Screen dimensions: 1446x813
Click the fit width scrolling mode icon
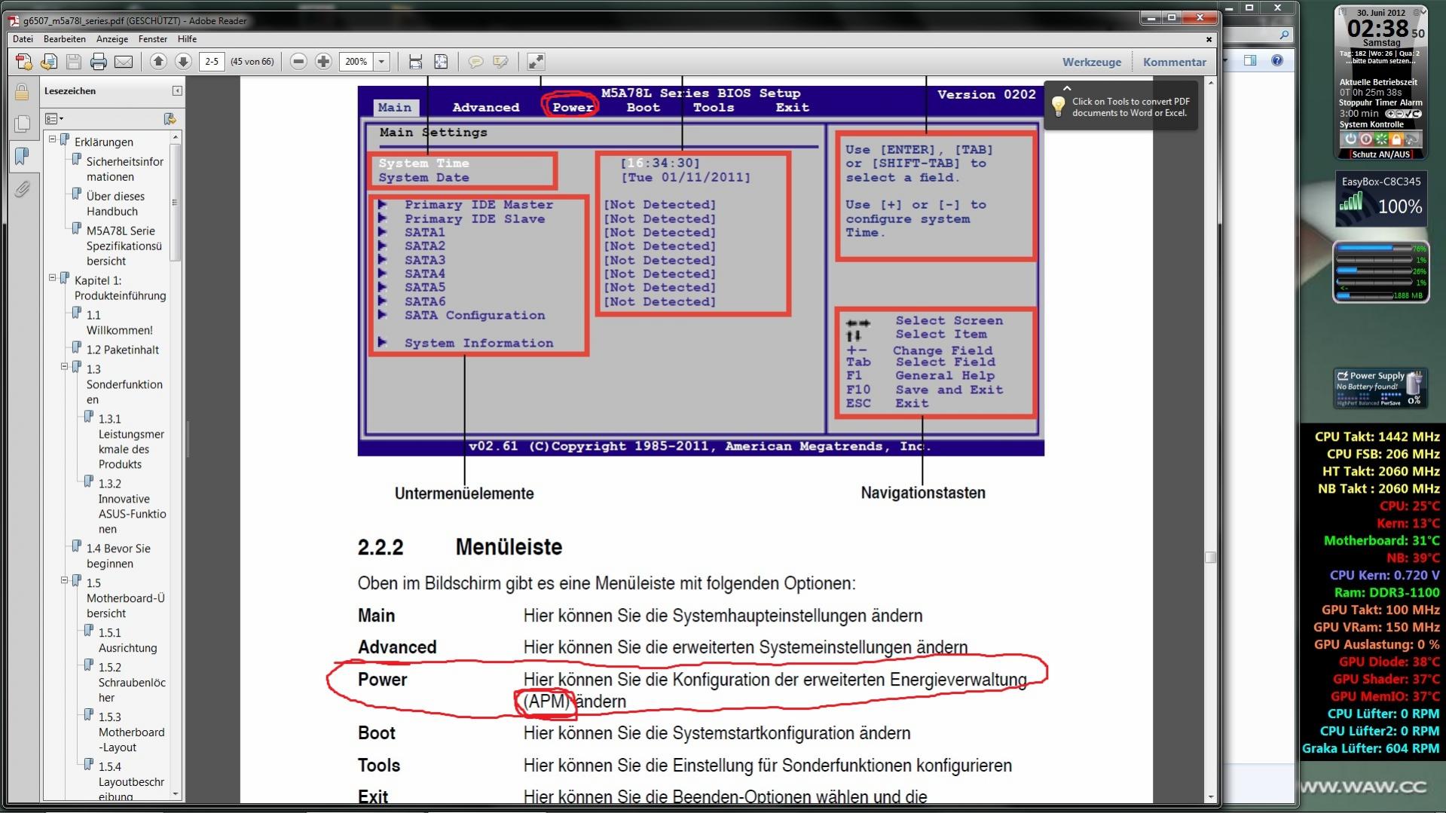click(415, 62)
